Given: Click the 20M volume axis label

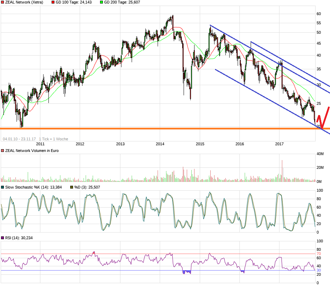Looking at the screenshot, I should pos(320,168).
